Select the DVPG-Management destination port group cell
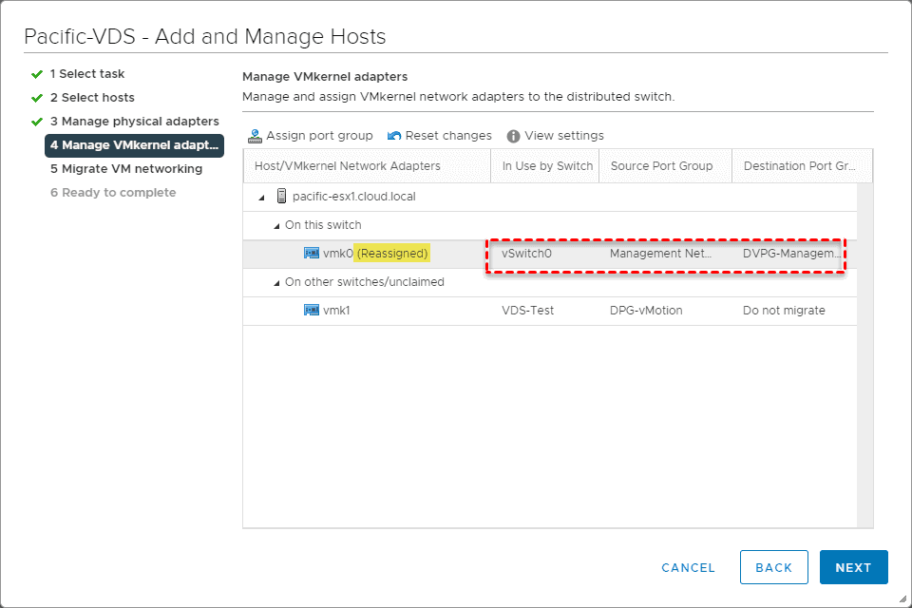Image resolution: width=912 pixels, height=608 pixels. point(791,255)
